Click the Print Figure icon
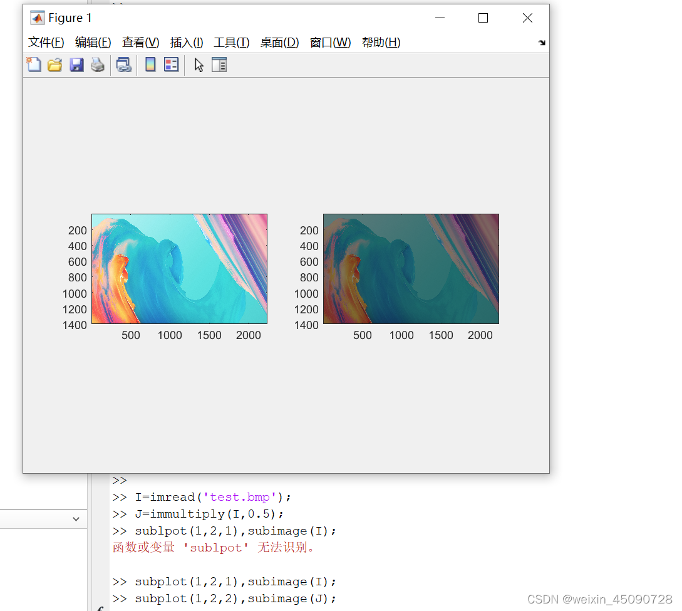This screenshot has height=611, width=682. tap(98, 65)
